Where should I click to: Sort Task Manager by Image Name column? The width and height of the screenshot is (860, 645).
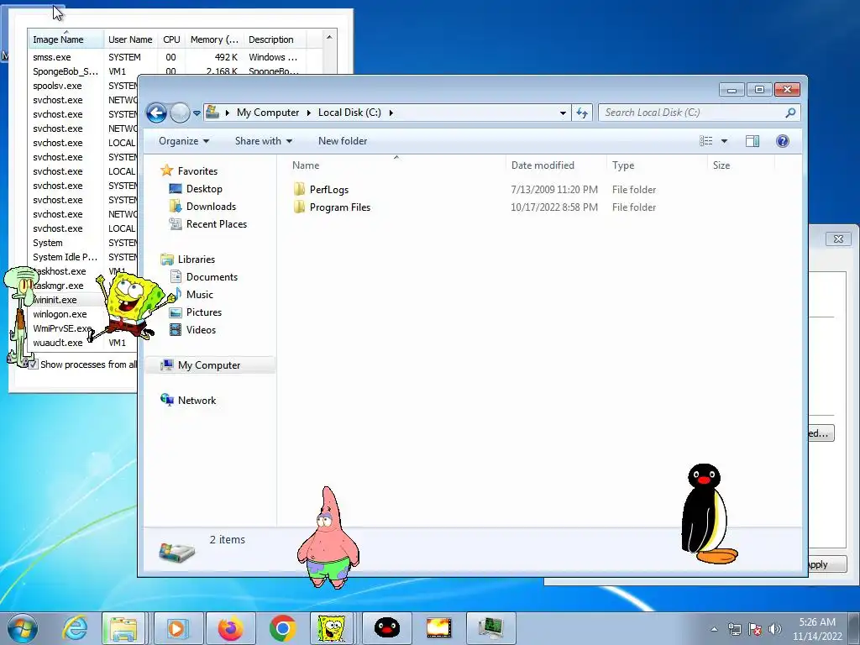[x=66, y=39]
